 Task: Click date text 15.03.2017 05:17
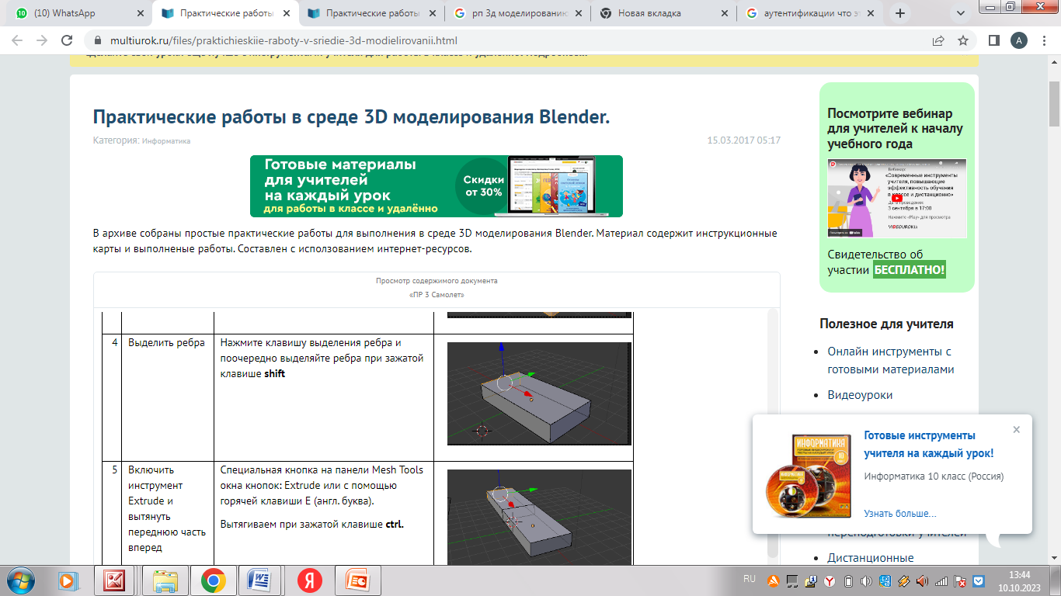point(743,140)
